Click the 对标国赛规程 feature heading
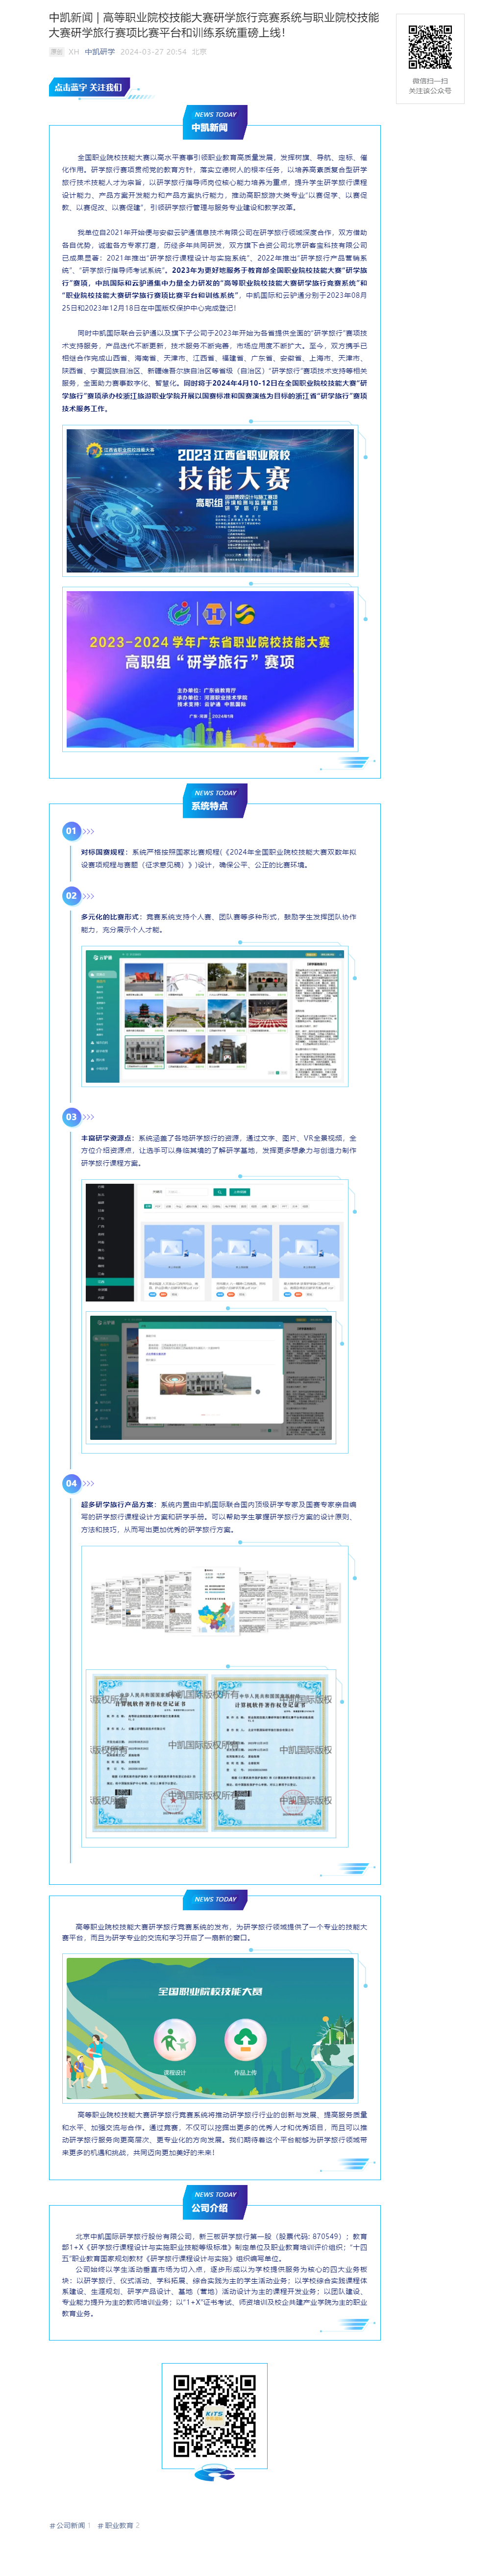This screenshot has width=496, height=2576. (x=104, y=852)
